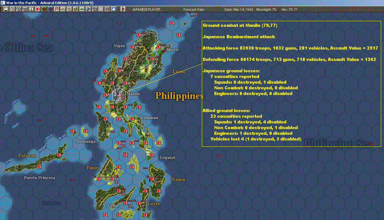Click the large Philippines map label
This screenshot has height=220, width=384.
point(179,96)
